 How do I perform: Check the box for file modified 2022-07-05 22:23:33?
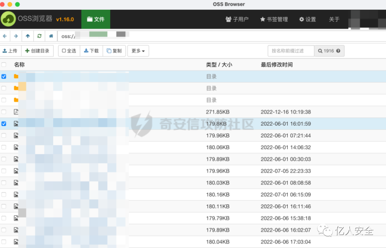click(4, 171)
